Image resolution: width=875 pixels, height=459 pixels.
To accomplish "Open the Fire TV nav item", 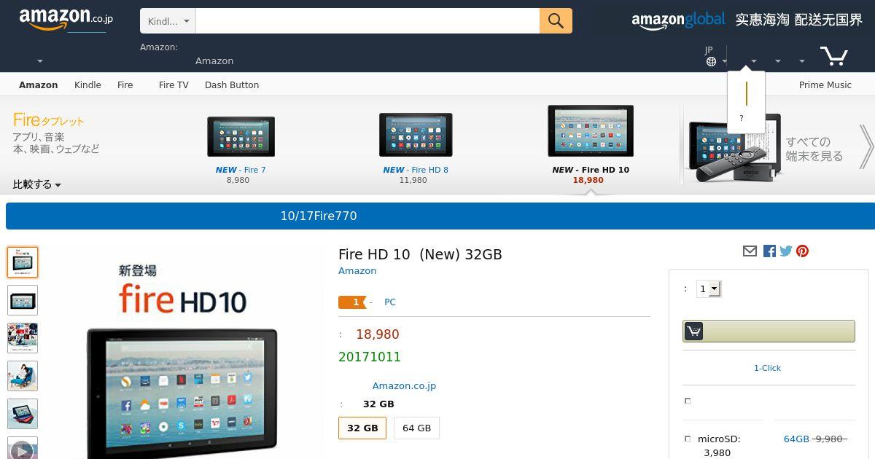I will (x=174, y=85).
